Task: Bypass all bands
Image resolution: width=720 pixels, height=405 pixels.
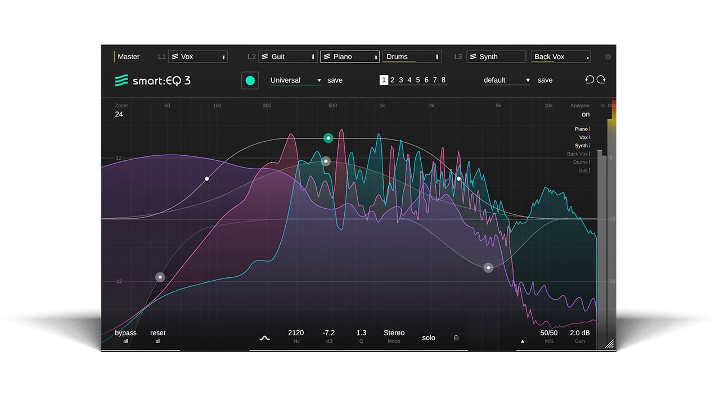Action: coord(125,333)
